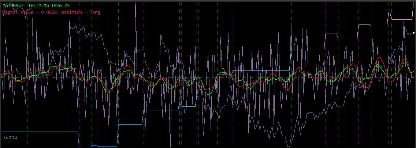
Task: Select the leftmost green dashed vertical line
Action: click(27, 91)
